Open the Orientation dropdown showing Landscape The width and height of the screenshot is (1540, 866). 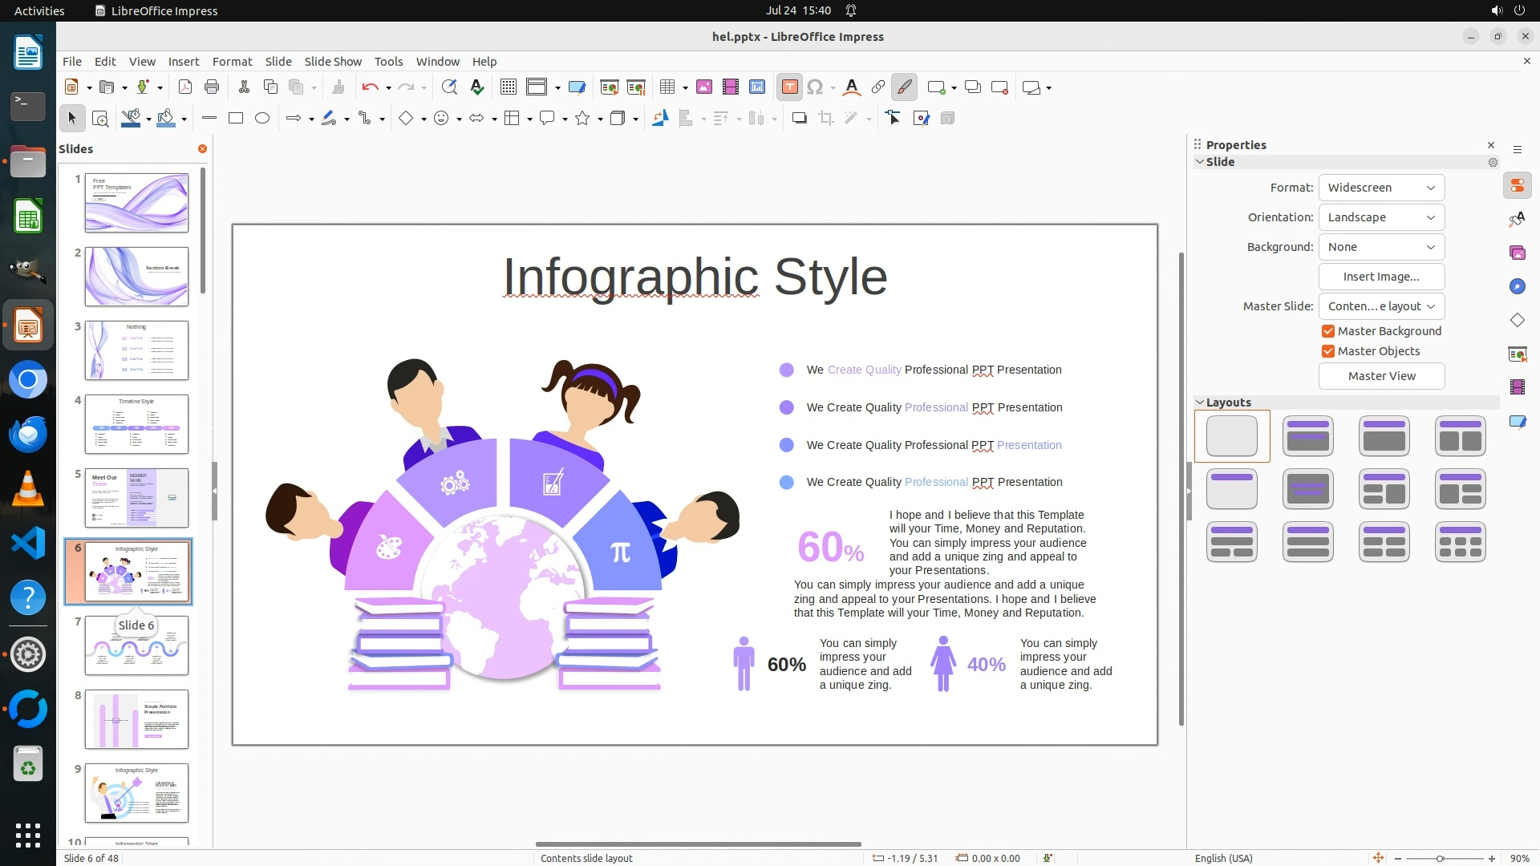(1381, 217)
